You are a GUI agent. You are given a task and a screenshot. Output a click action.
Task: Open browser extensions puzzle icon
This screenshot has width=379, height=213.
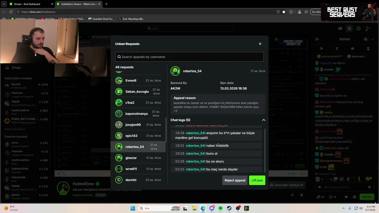291,12
